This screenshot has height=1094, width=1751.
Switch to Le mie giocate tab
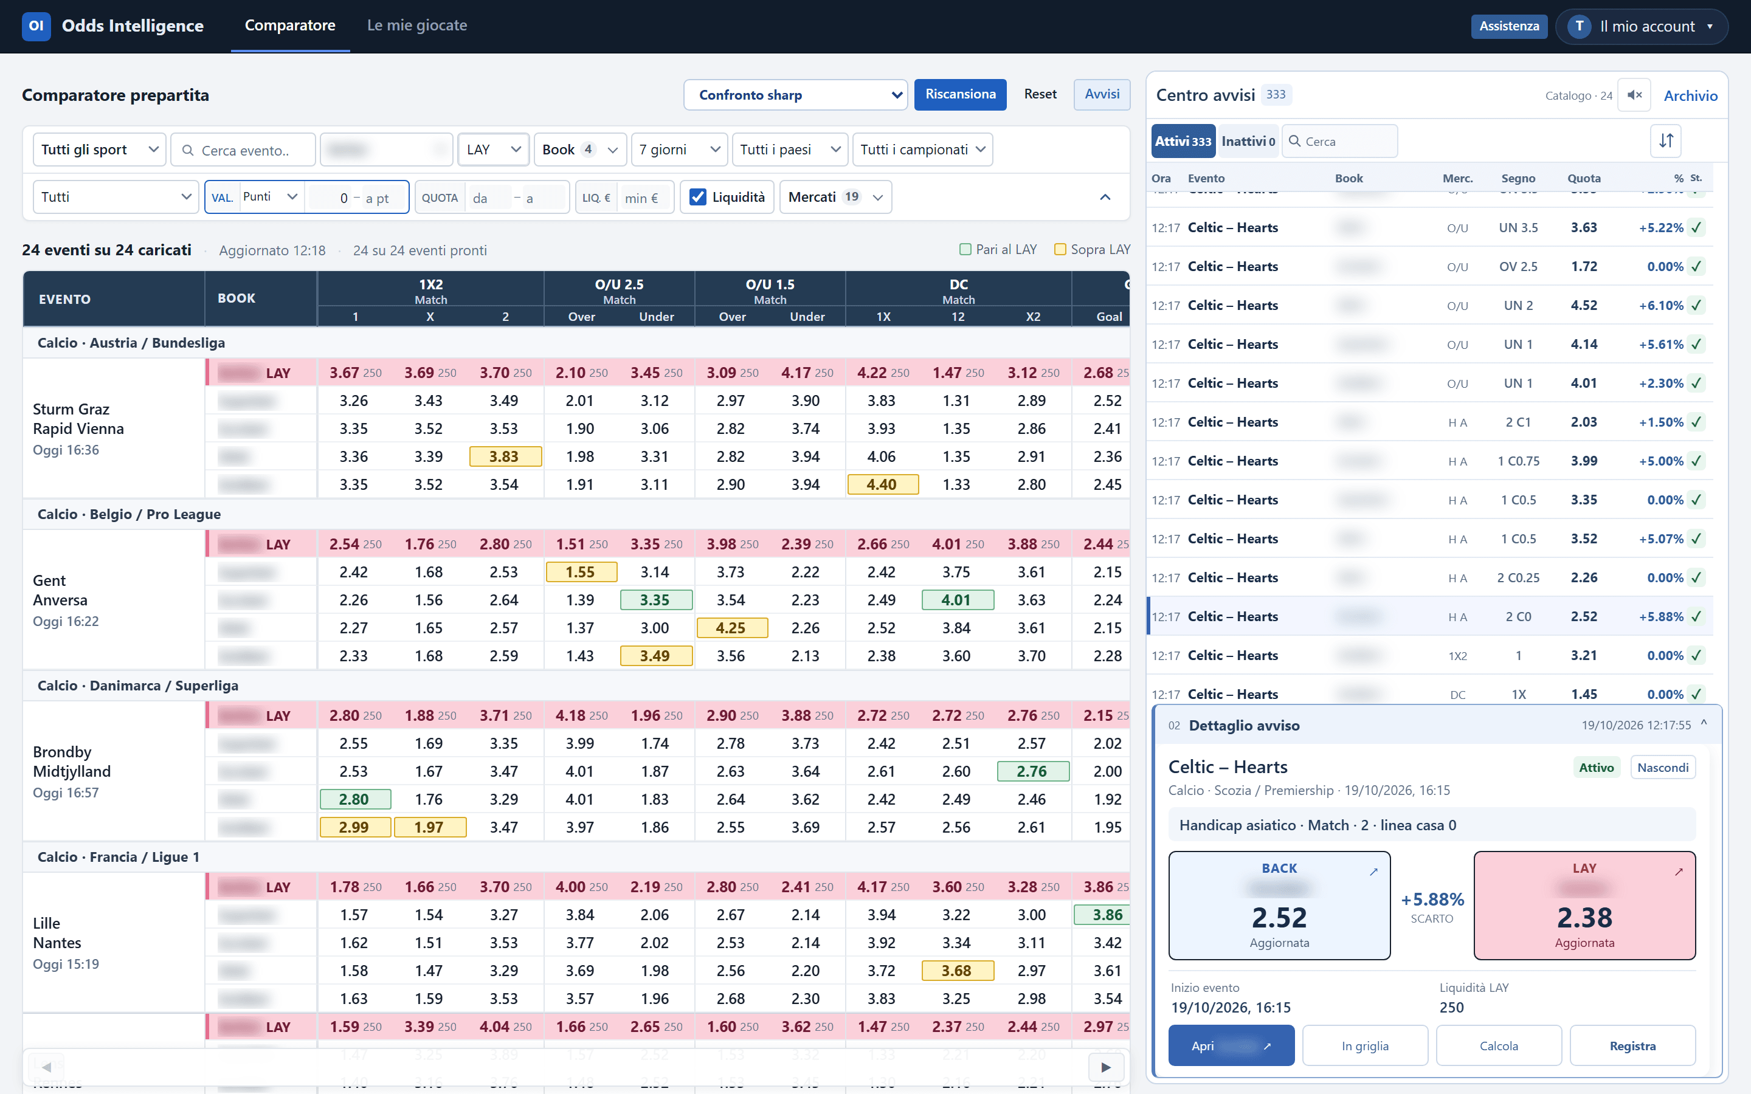coord(416,26)
